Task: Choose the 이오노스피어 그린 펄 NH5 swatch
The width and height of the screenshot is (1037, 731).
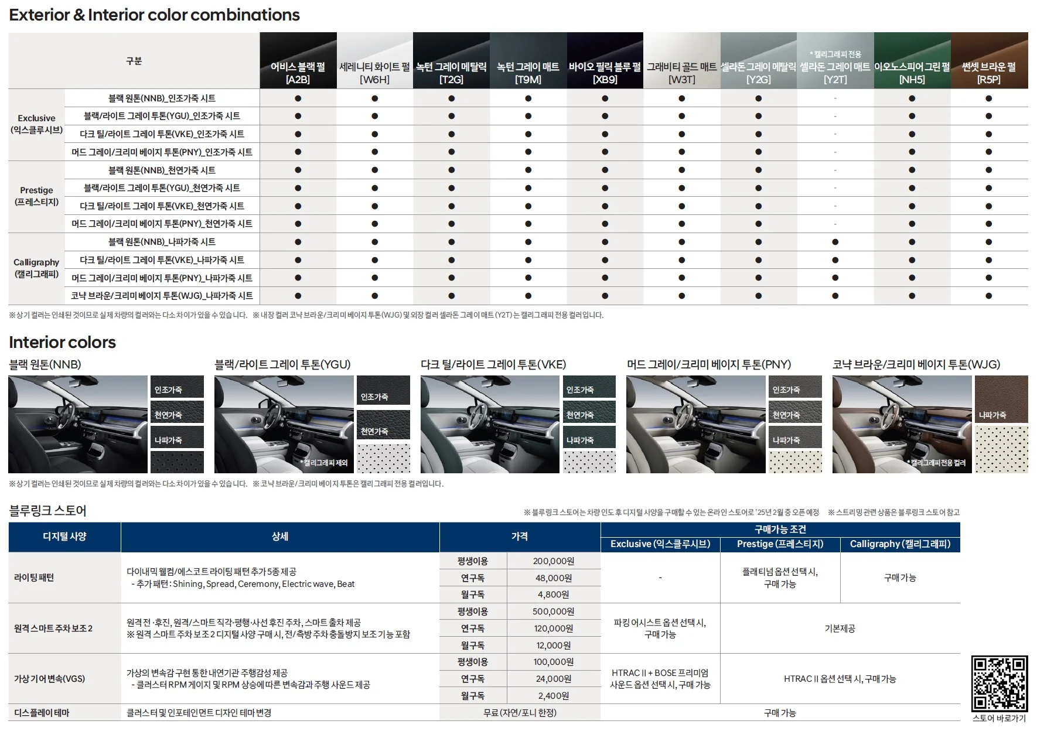Action: pyautogui.click(x=912, y=60)
